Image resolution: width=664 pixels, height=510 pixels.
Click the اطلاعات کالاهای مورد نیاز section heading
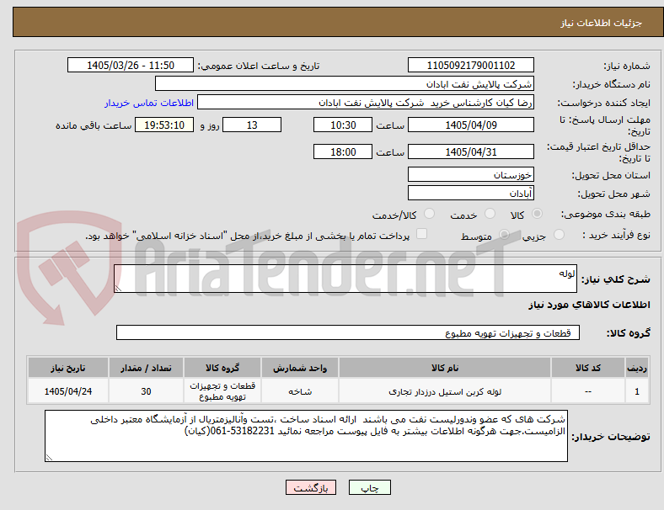(x=589, y=305)
